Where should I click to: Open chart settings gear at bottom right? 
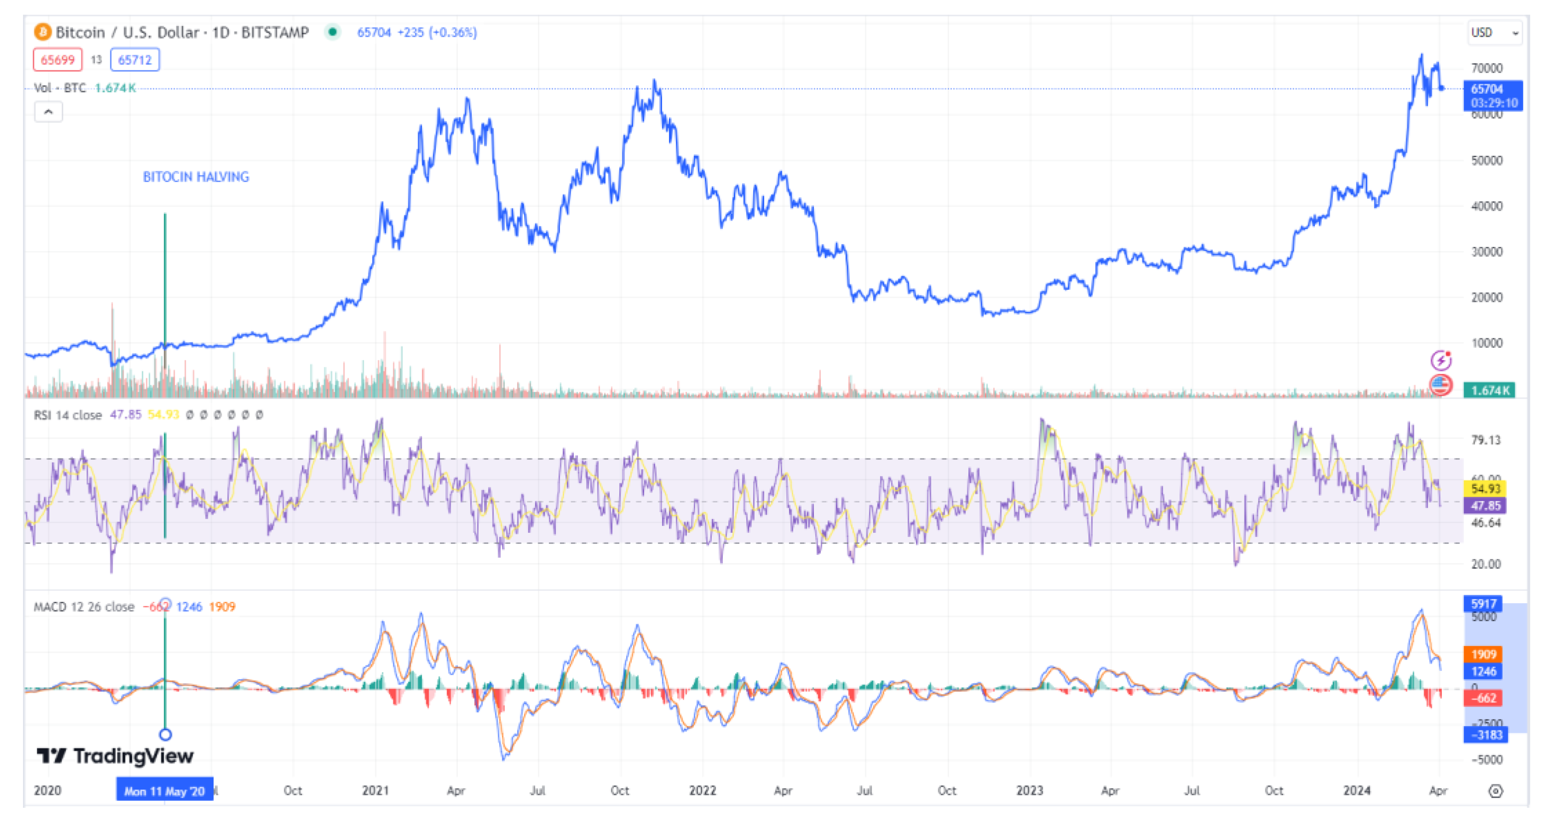pyautogui.click(x=1495, y=790)
